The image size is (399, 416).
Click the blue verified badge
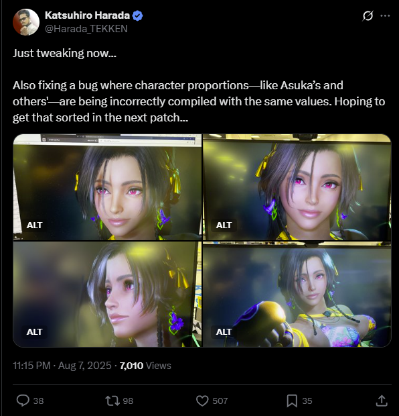tap(137, 15)
